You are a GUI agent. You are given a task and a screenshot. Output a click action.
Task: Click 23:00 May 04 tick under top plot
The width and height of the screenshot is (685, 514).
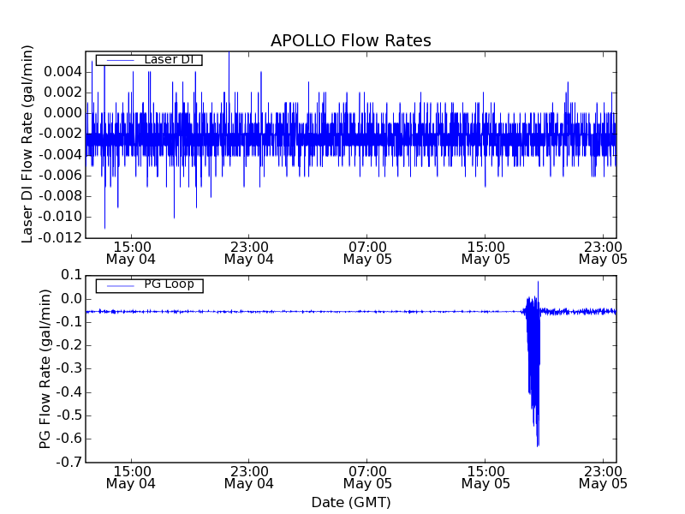click(248, 251)
